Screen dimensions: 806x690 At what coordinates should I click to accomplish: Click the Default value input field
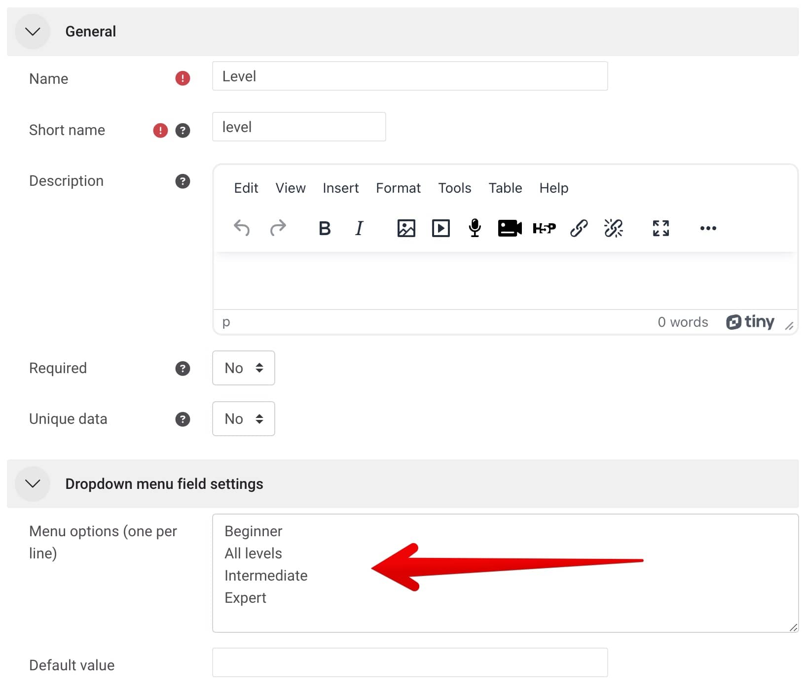pyautogui.click(x=410, y=662)
